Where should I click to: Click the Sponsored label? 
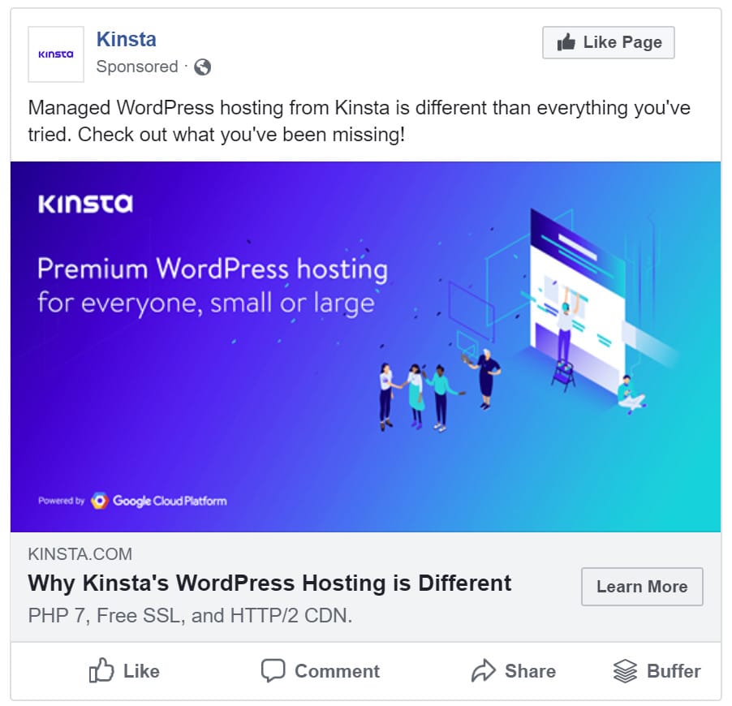(x=137, y=67)
